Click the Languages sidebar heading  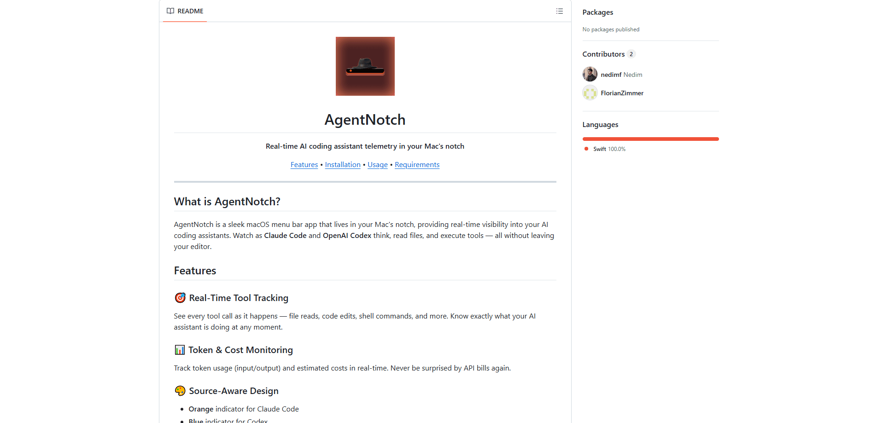click(600, 125)
